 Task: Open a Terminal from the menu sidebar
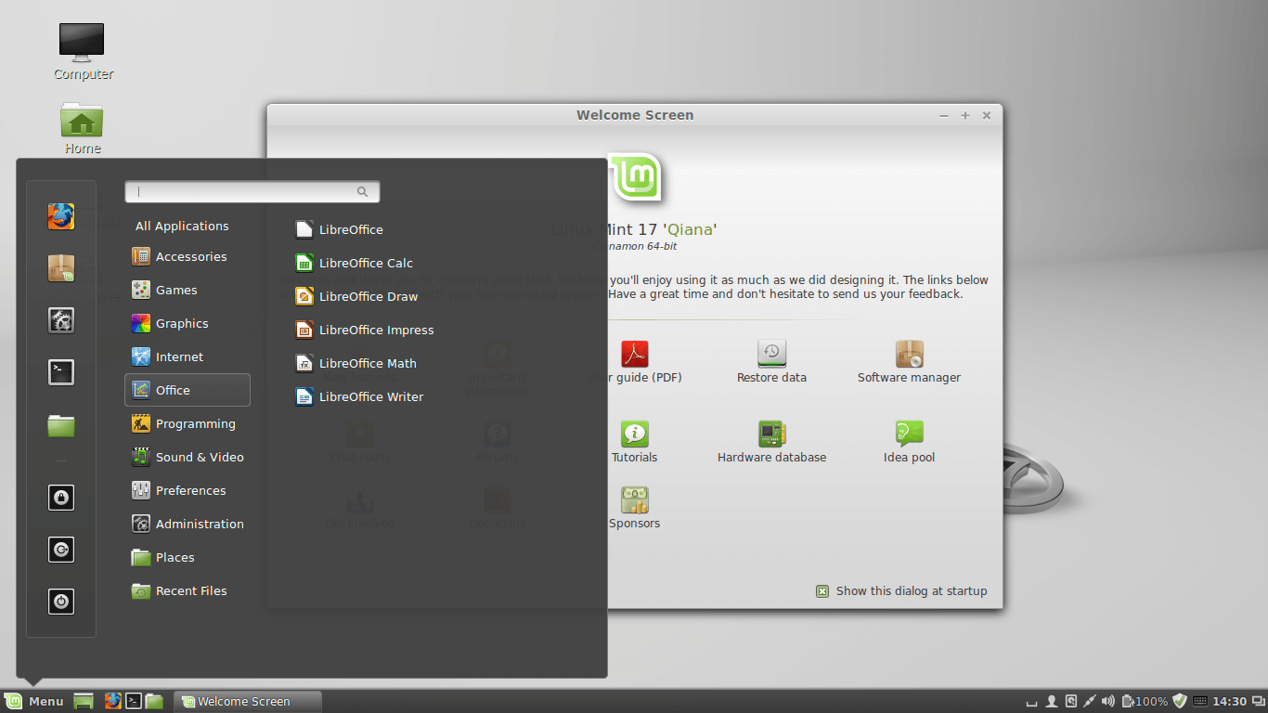click(60, 371)
